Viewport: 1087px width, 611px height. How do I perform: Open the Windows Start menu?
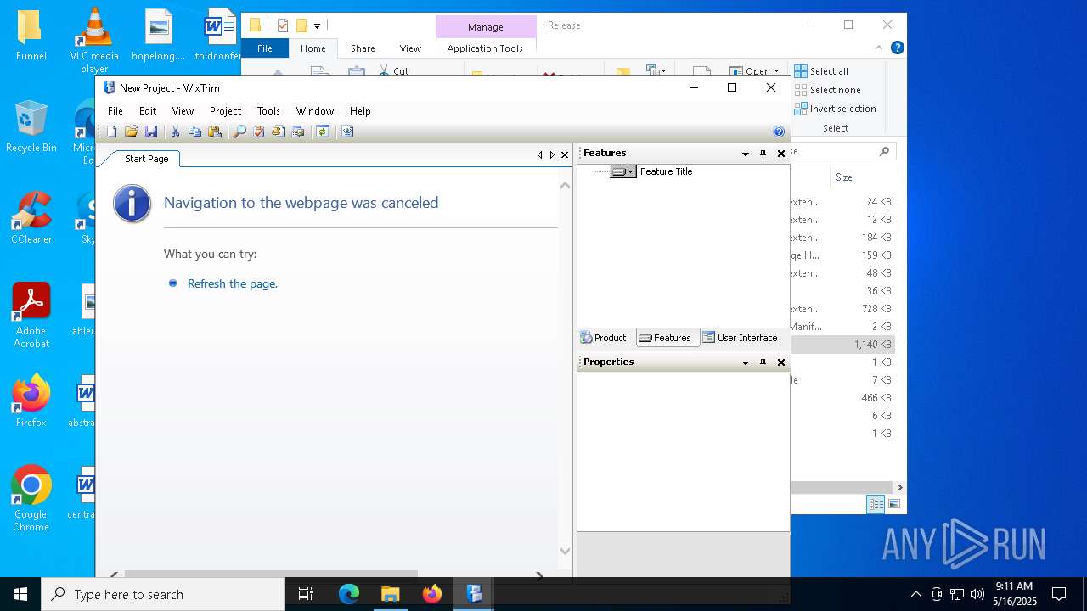pyautogui.click(x=20, y=594)
